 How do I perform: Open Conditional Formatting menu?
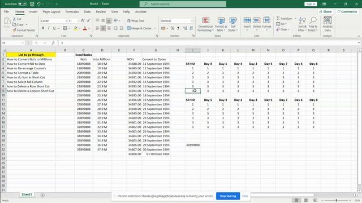click(205, 24)
